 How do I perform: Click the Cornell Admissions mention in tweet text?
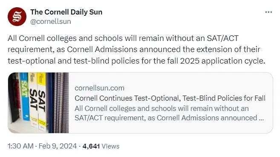pos(102,49)
